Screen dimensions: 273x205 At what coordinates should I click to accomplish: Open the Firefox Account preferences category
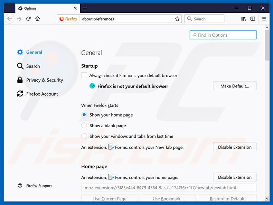tap(37, 94)
